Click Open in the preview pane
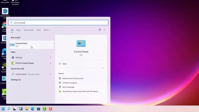Image resolution: width=199 pixels, height=112 pixels. click(64, 64)
